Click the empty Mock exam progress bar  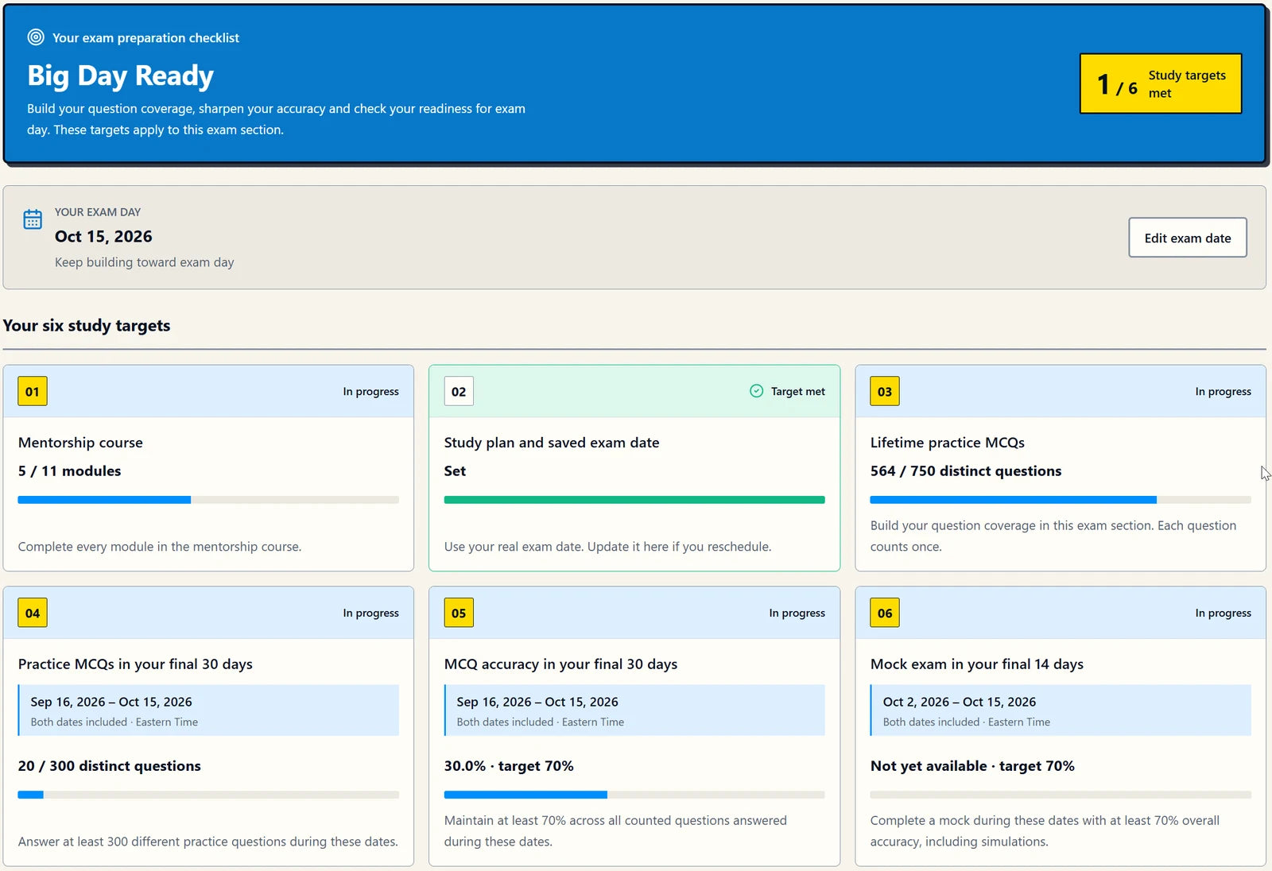[1061, 795]
